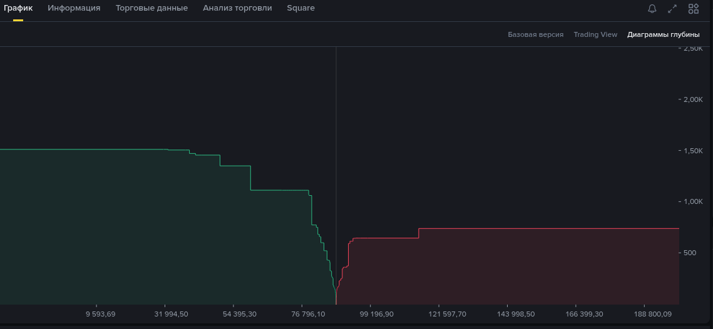Switch chart to Trading View mode
Viewport: 713px width, 329px height.
point(595,34)
